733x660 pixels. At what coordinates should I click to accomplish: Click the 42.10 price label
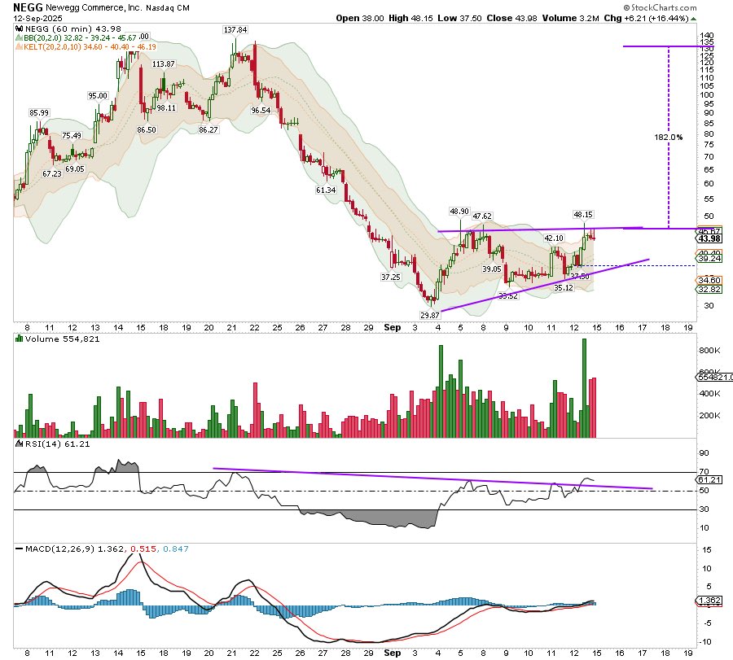[x=554, y=238]
